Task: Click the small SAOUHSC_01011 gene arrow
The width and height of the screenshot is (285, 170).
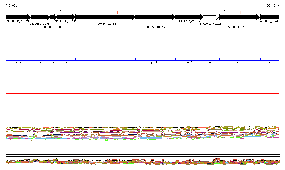Action: [x=53, y=17]
